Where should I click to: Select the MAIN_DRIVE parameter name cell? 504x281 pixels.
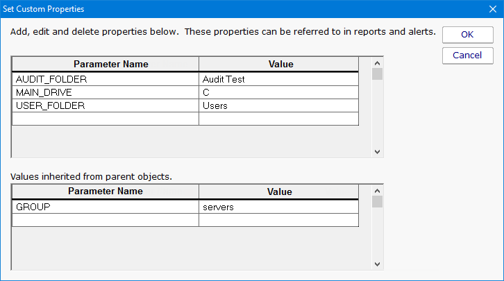106,92
